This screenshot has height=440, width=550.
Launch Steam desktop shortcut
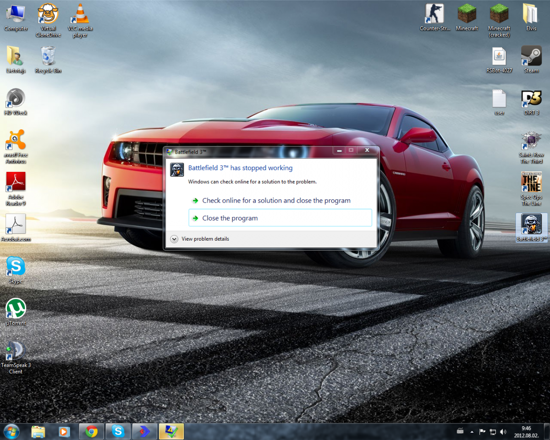tap(531, 60)
